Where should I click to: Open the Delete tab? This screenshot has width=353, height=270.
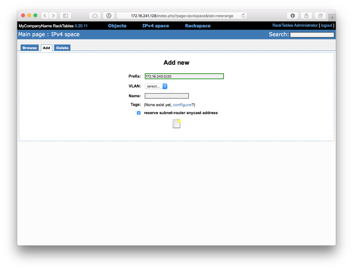click(62, 47)
